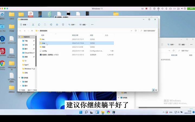Open the 查看 (View) dropdown in front Explorer
This screenshot has width=195, height=122.
point(83,25)
